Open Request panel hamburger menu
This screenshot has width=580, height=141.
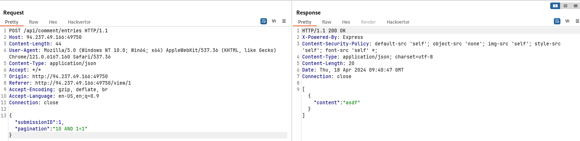pos(284,21)
